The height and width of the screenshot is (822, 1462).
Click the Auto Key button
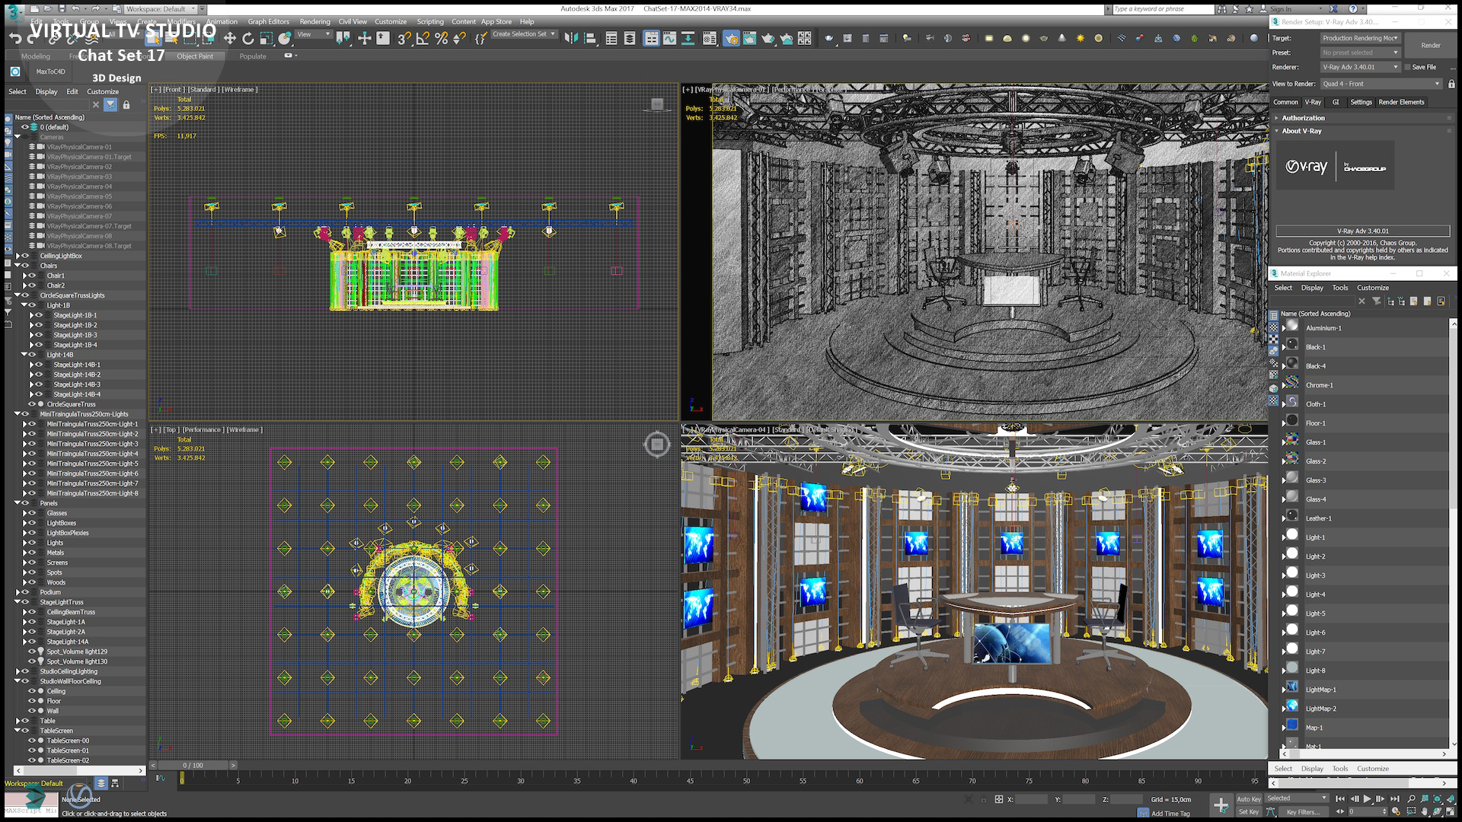(x=1248, y=798)
